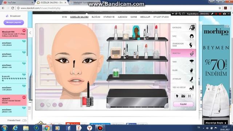This screenshot has height=131, width=233.
Task: Reload the Stardoll page
Action: [13, 8]
